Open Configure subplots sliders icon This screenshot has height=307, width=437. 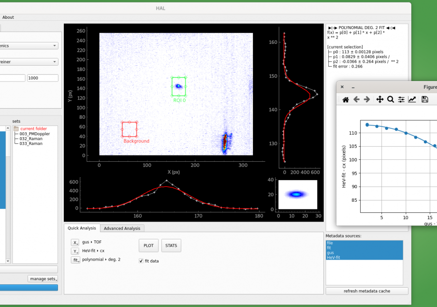click(x=401, y=99)
